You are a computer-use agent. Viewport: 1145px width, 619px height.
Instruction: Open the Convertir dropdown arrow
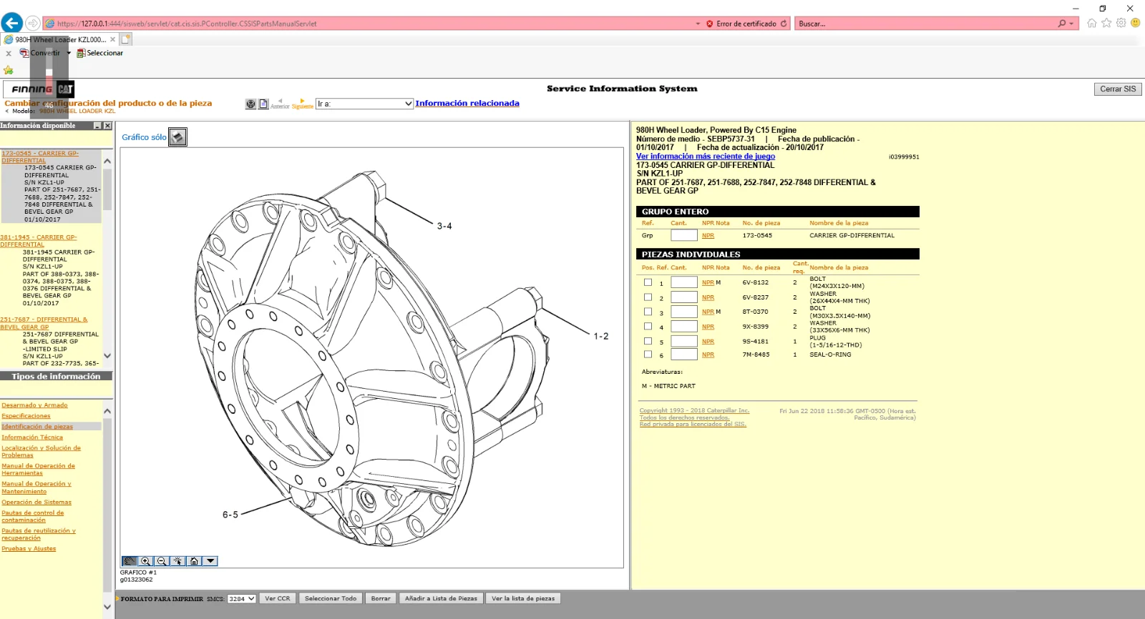pos(69,53)
